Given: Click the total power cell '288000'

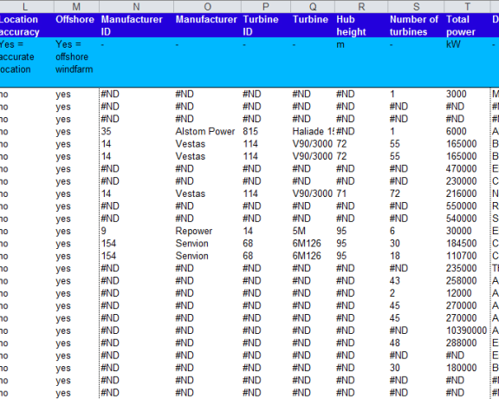Looking at the screenshot, I should pyautogui.click(x=467, y=343).
